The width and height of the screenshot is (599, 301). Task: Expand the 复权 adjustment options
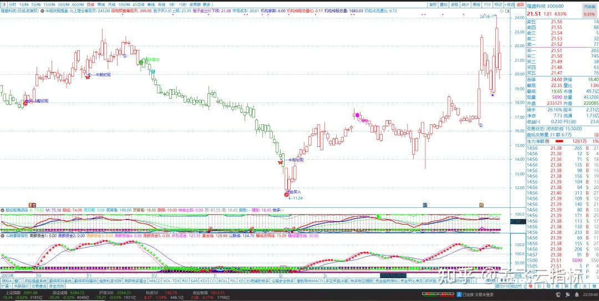pyautogui.click(x=433, y=4)
